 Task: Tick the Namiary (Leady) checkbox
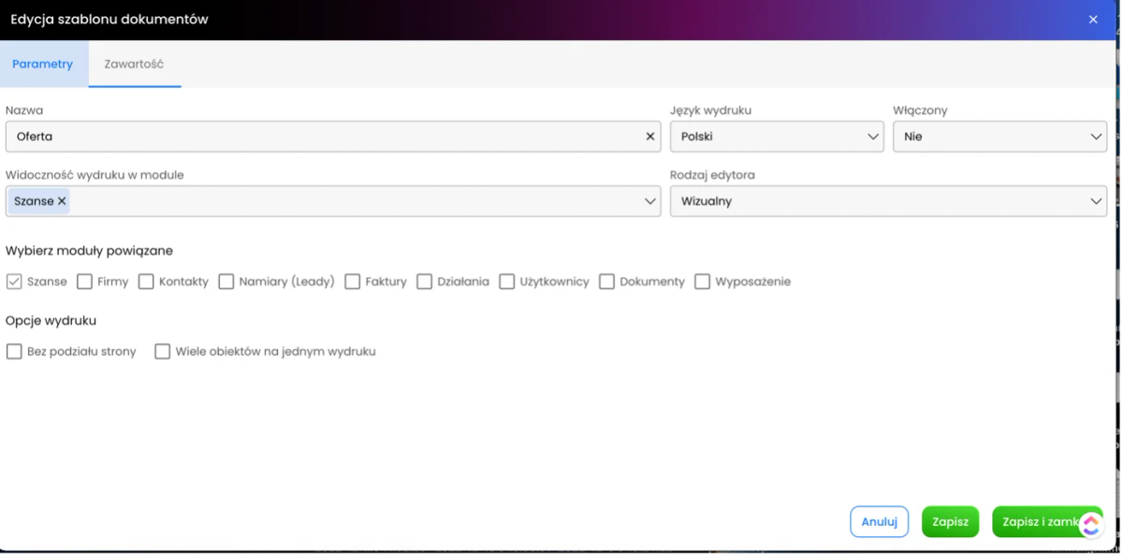[x=226, y=282]
